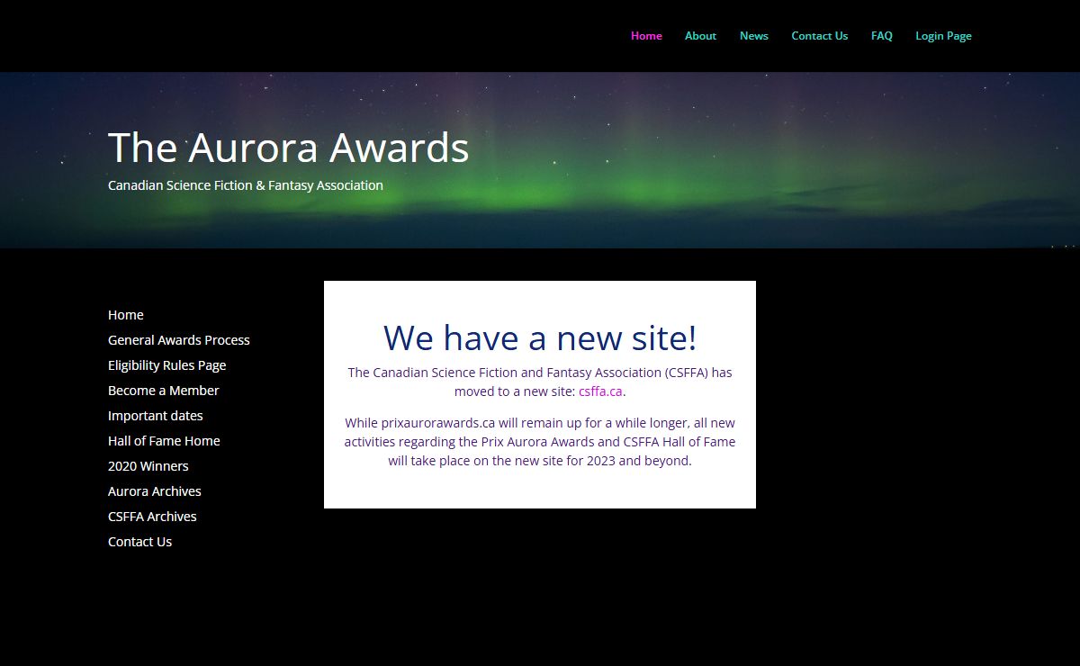Viewport: 1080px width, 666px height.
Task: Select Contact Us in the top navigation bar
Action: [820, 36]
